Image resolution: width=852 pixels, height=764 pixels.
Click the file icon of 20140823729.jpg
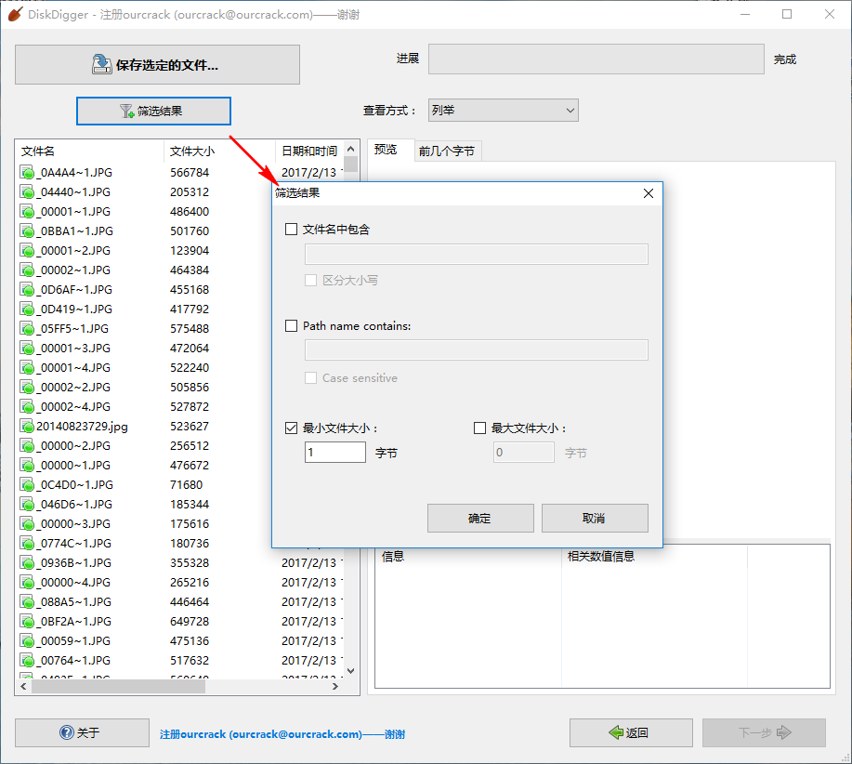(x=27, y=427)
